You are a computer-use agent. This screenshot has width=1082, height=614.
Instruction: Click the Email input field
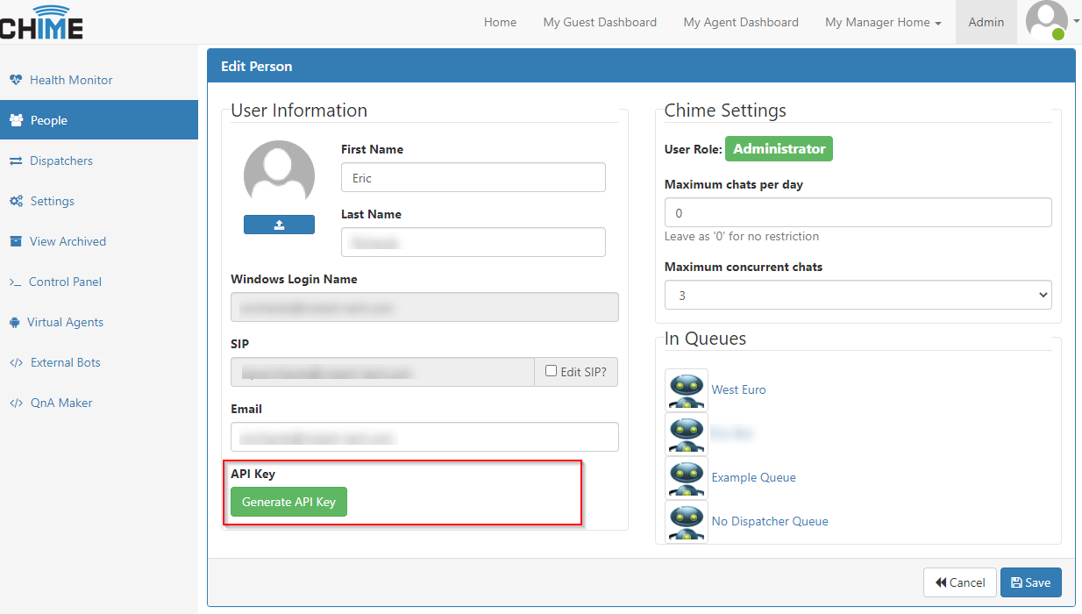pos(424,437)
